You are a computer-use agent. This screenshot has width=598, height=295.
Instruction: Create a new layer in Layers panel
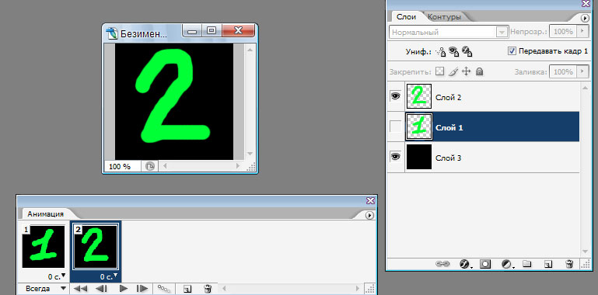pyautogui.click(x=547, y=264)
